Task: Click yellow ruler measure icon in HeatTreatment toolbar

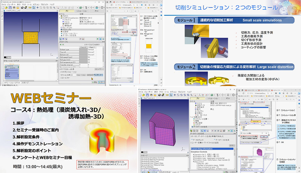Action: click(167, 95)
